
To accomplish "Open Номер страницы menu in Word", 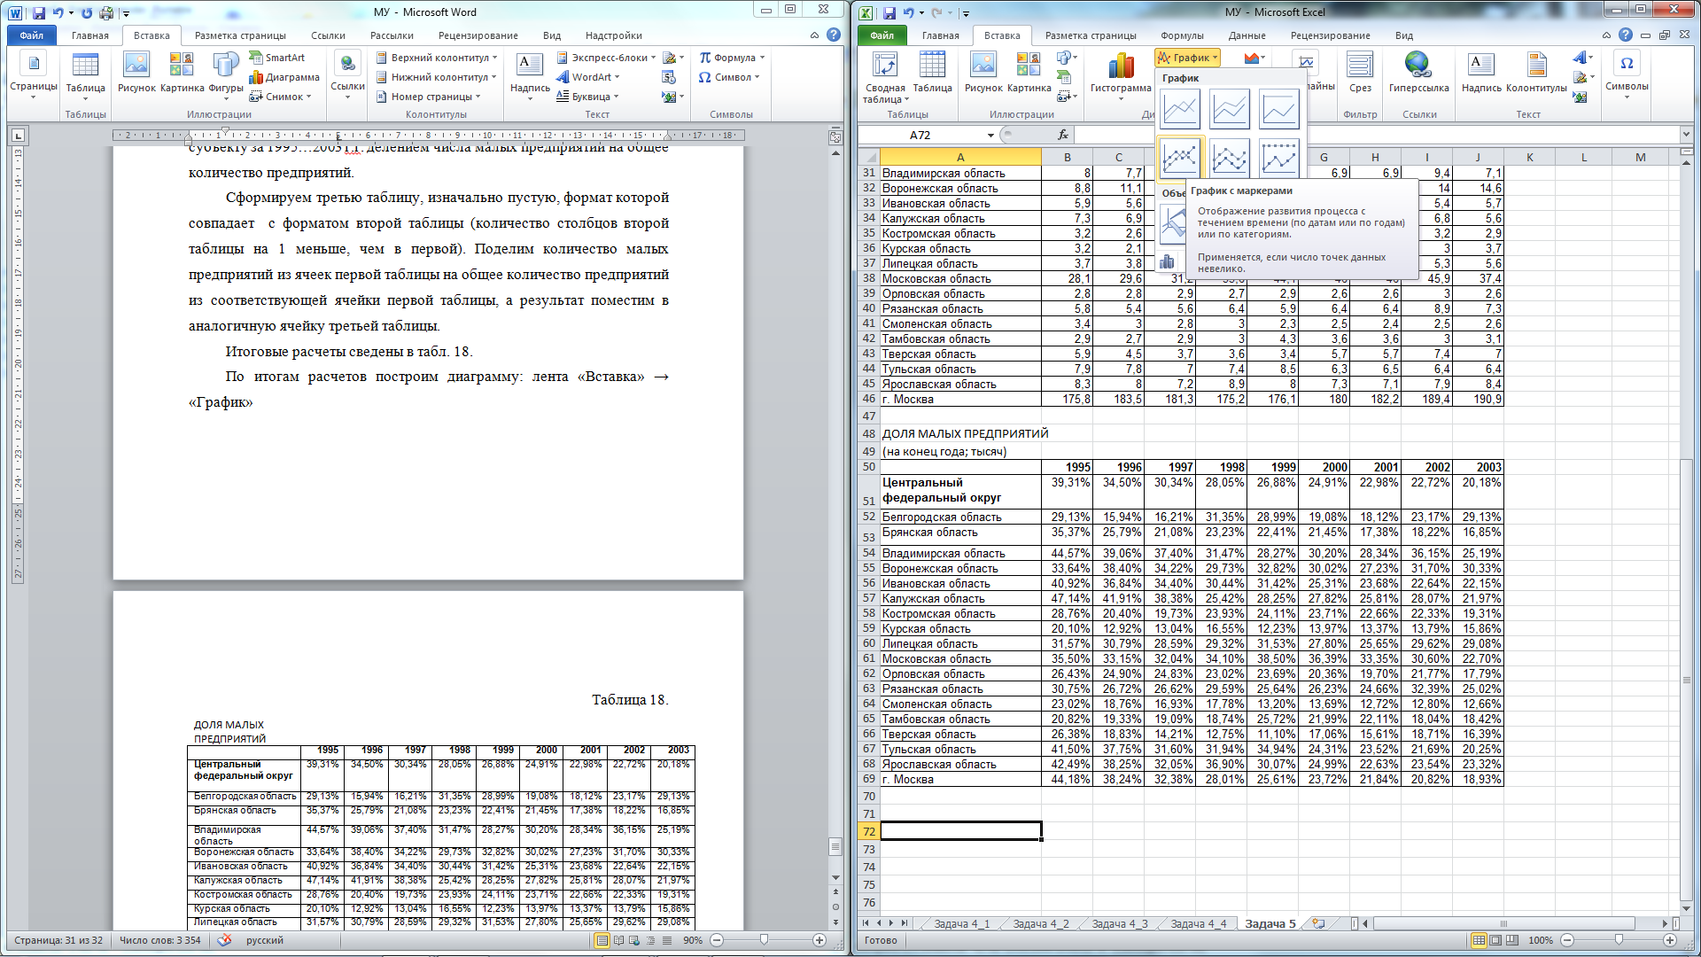I will tap(429, 97).
